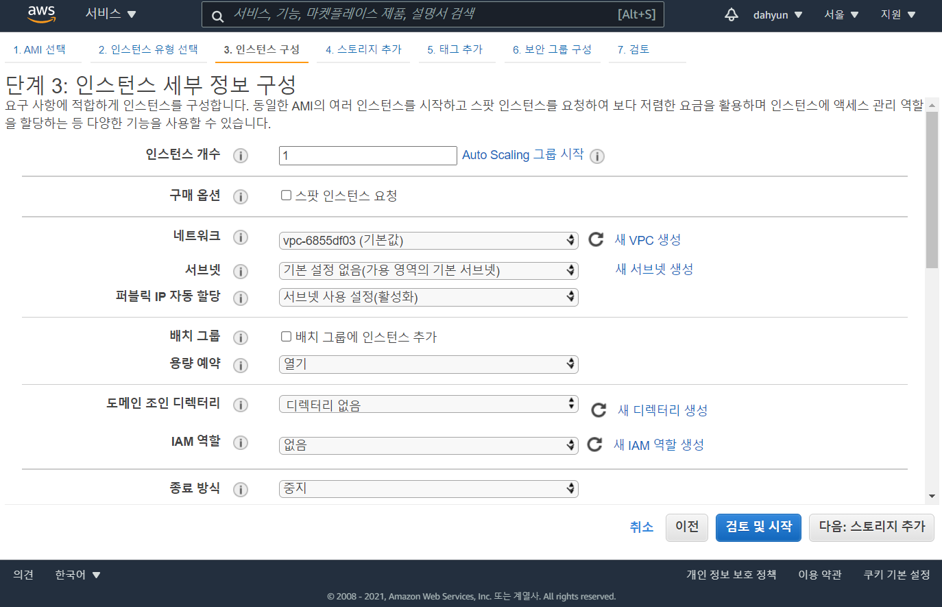Open the 한국어 language selector
Image resolution: width=942 pixels, height=607 pixels.
[x=77, y=575]
